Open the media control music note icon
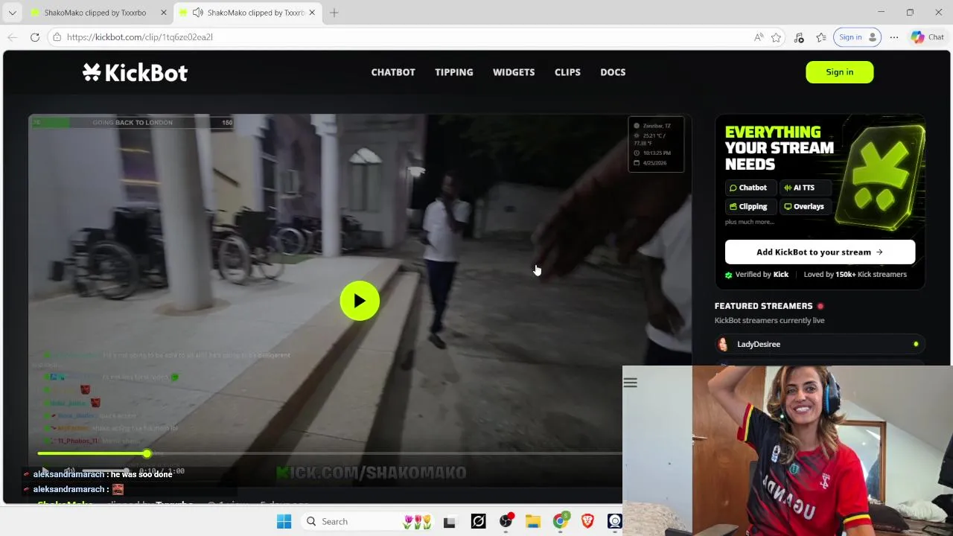This screenshot has width=953, height=536. (x=799, y=37)
